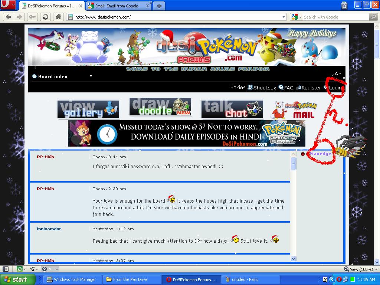
Task: Open the closed tabs trash icon
Action: tap(344, 6)
